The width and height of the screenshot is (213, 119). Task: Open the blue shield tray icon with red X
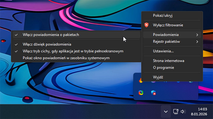pos(153,93)
